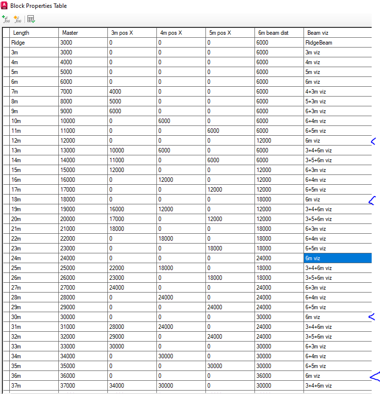Viewport: 380px width, 394px height.
Task: Select 3m pos X value 29000 in 32m row
Action: point(132,337)
